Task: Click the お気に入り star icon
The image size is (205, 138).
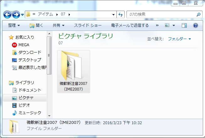Action: 11,37
